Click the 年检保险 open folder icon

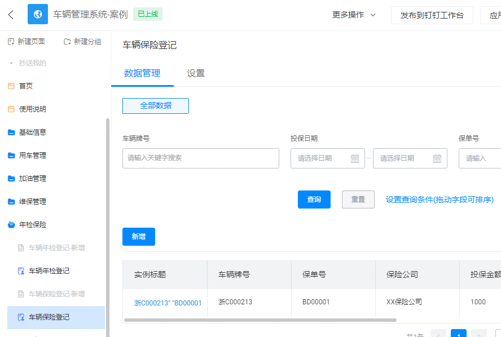(x=11, y=225)
